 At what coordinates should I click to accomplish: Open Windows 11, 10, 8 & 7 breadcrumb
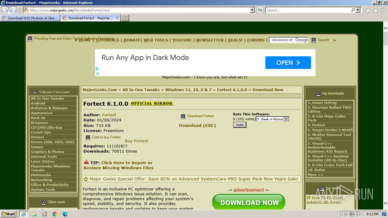point(188,90)
